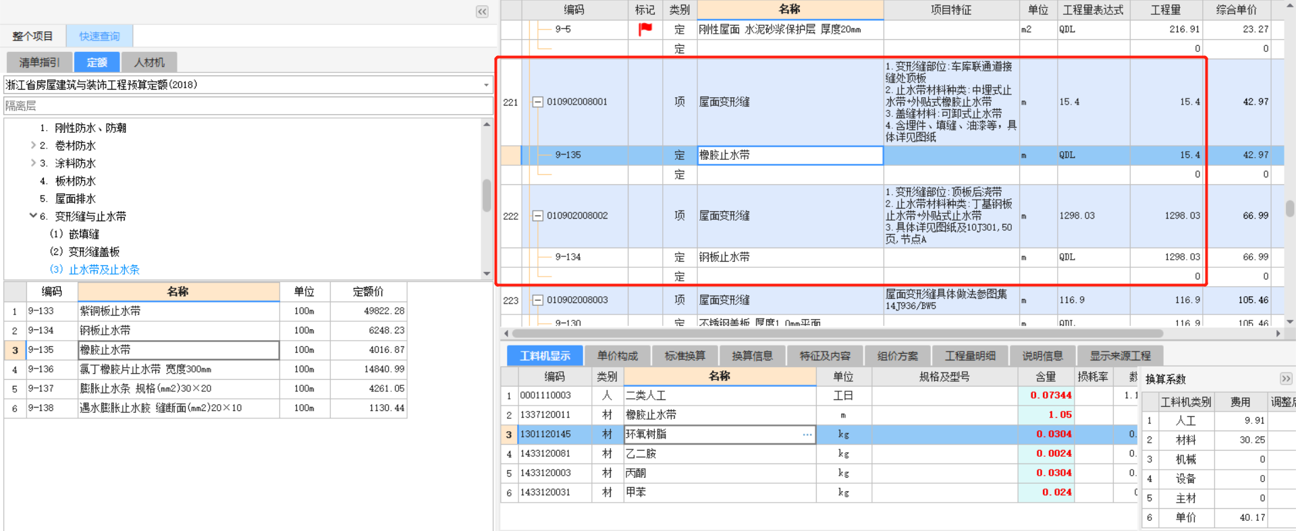
Task: Select tree item 止水带及止水条
Action: [104, 269]
